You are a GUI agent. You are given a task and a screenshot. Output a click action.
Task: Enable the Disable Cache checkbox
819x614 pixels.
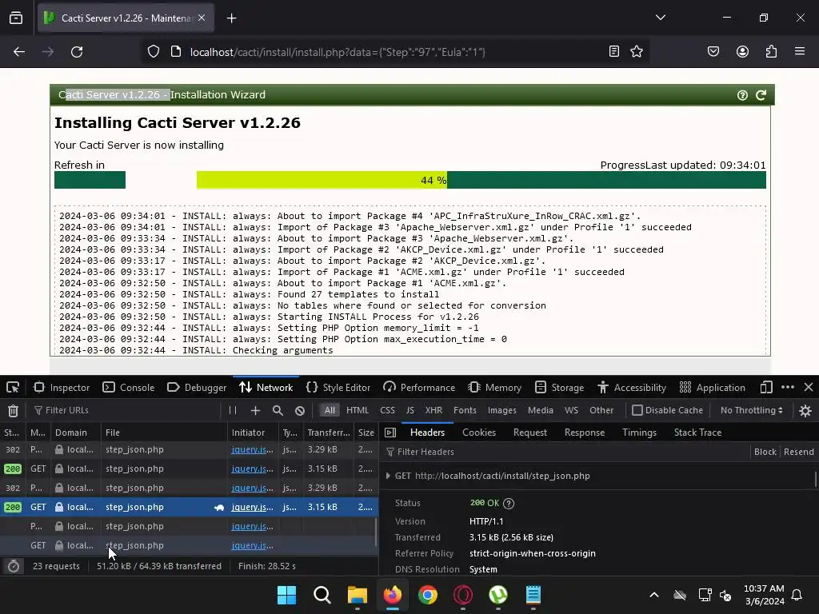(x=637, y=410)
